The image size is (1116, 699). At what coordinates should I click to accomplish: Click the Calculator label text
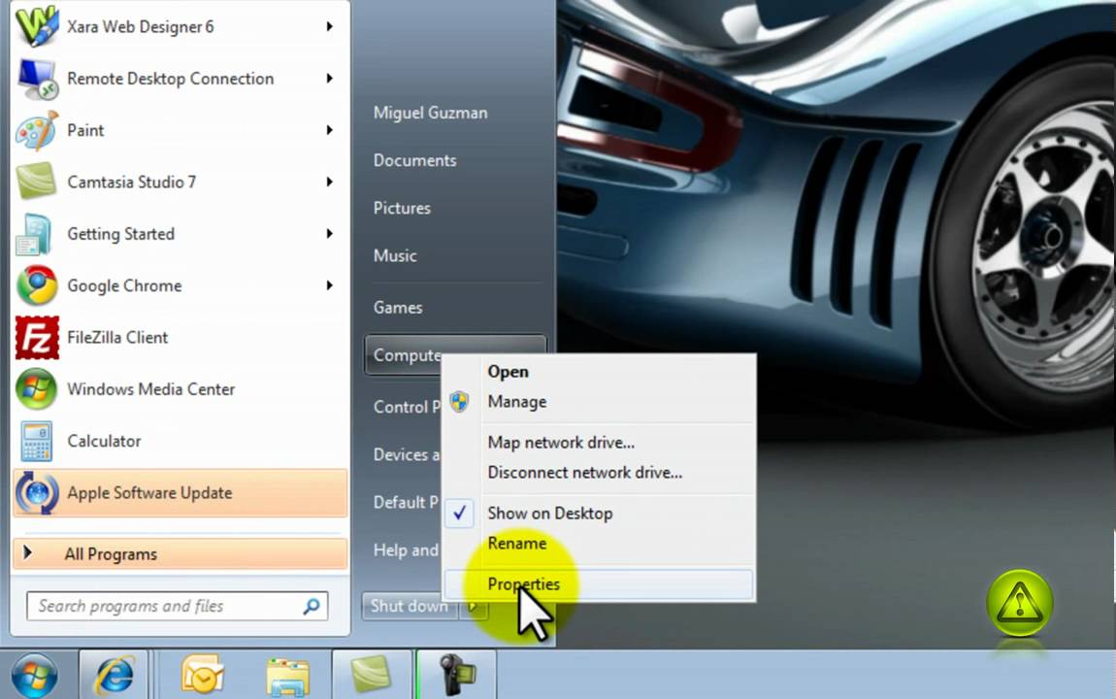[x=104, y=442]
